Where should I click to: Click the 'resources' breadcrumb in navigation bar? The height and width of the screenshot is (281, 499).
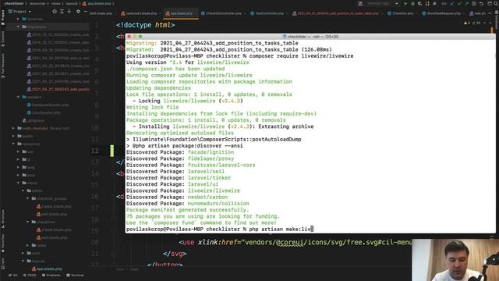[37, 3]
